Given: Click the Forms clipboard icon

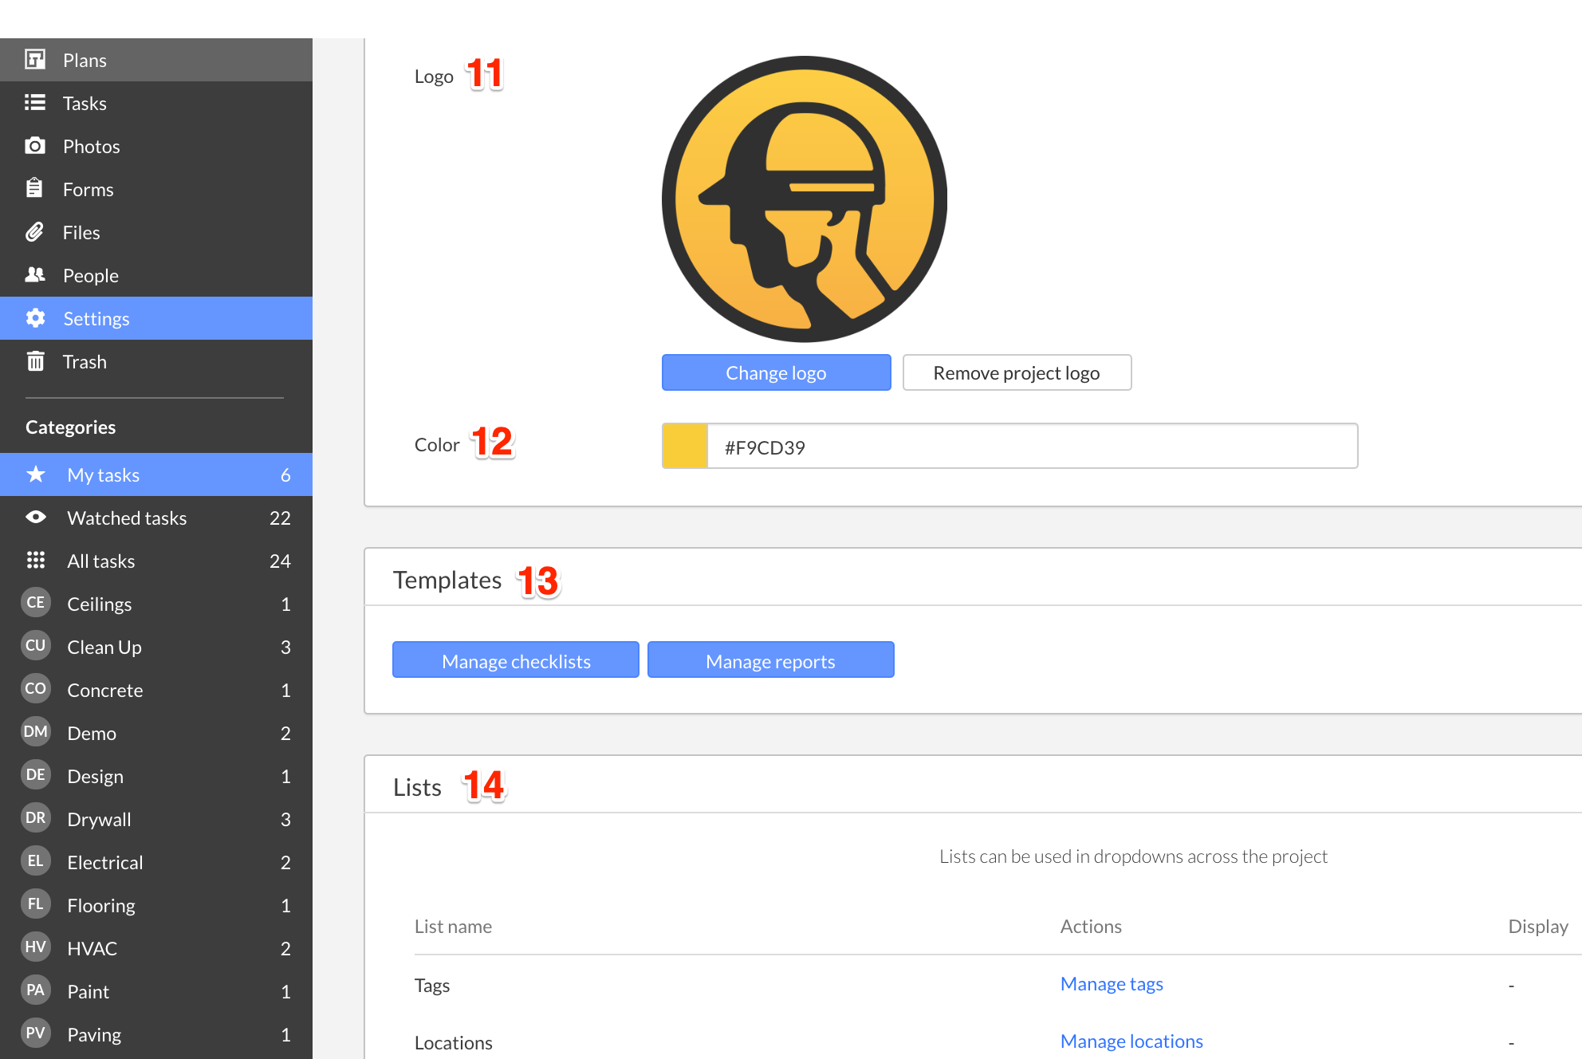Looking at the screenshot, I should [35, 189].
